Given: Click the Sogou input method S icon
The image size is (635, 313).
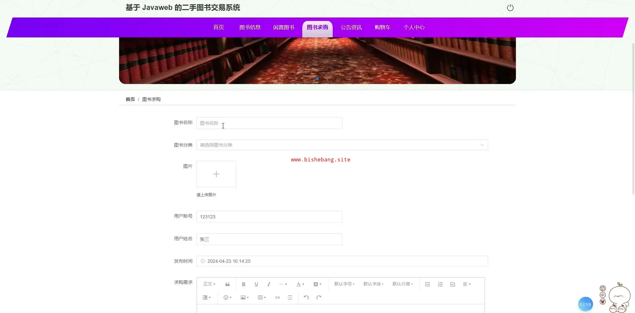Looking at the screenshot, I should 603,289.
